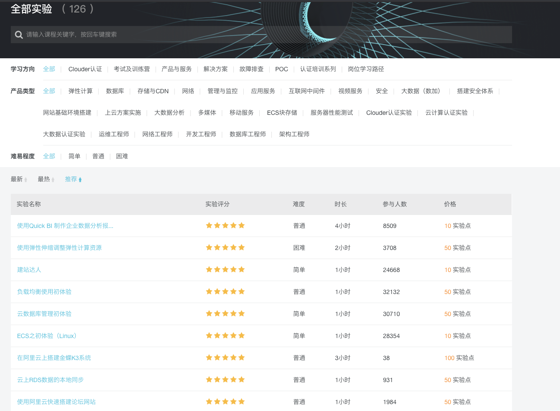
Task: Click the five-star rating of 负载均衡使用初体验
Action: (225, 291)
